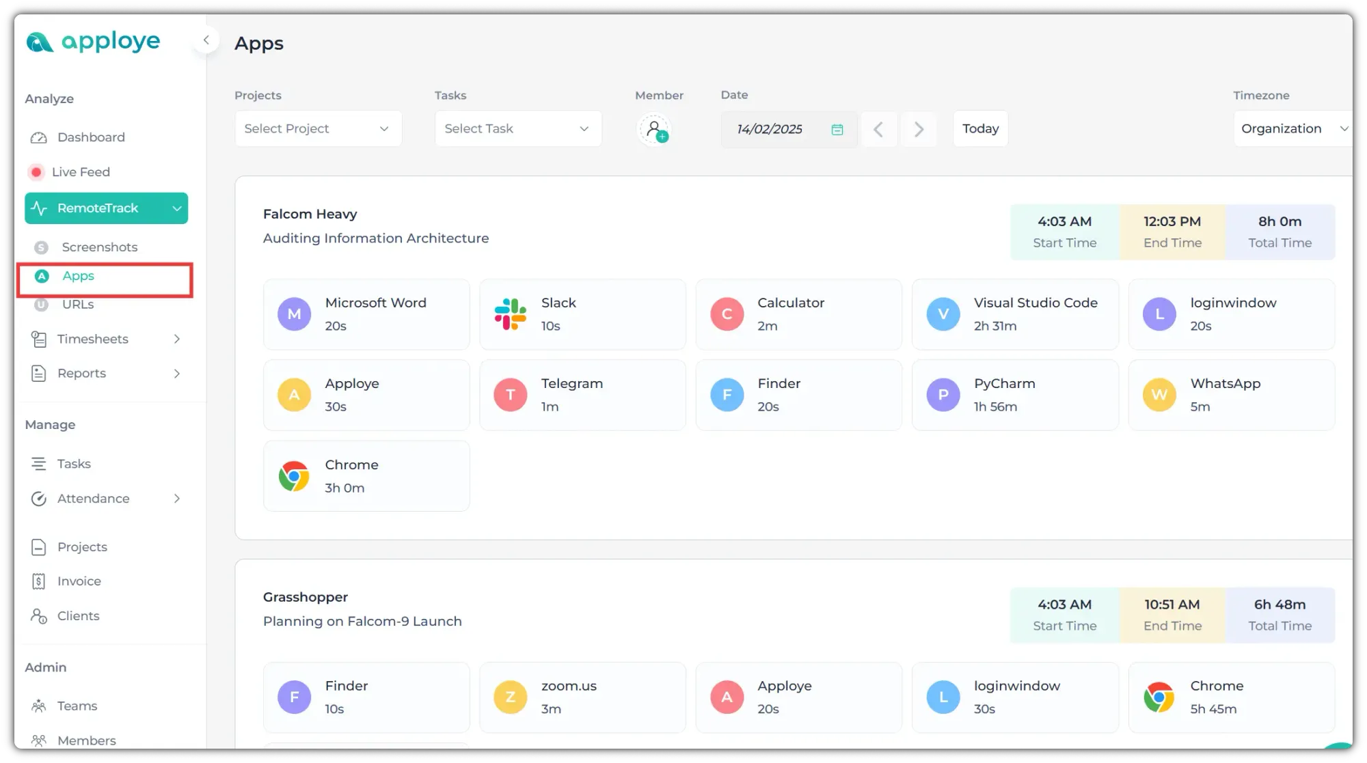Click the date input field 14/02/2025
The height and width of the screenshot is (763, 1367).
click(x=770, y=129)
